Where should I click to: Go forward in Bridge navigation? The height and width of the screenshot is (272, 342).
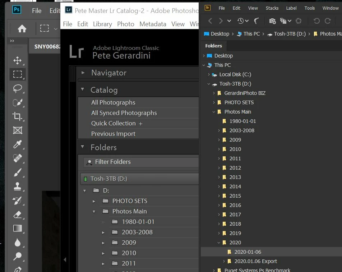point(221,21)
